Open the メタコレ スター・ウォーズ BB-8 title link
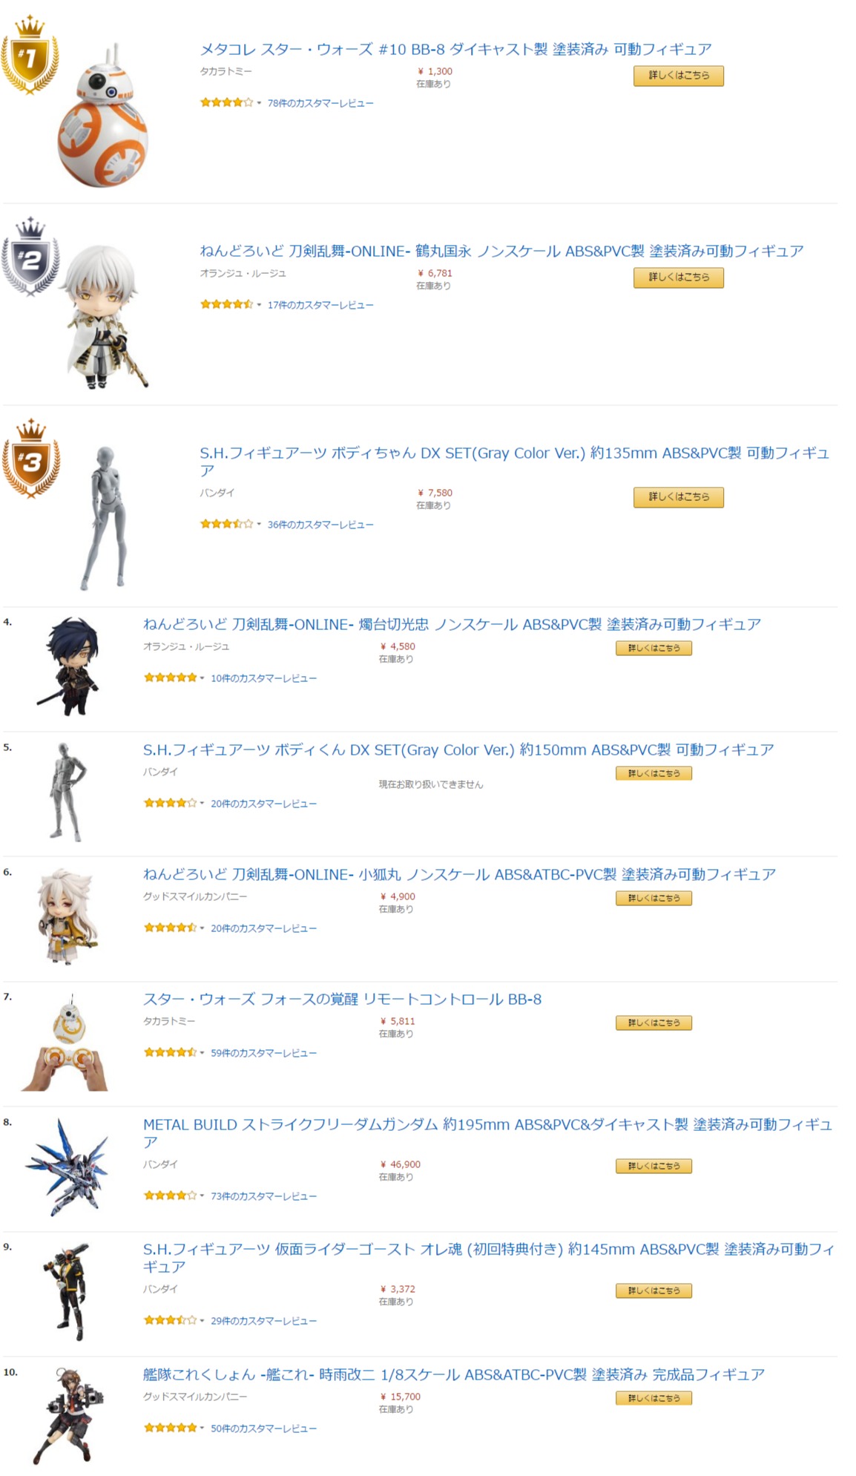856x1476 pixels. 455,50
